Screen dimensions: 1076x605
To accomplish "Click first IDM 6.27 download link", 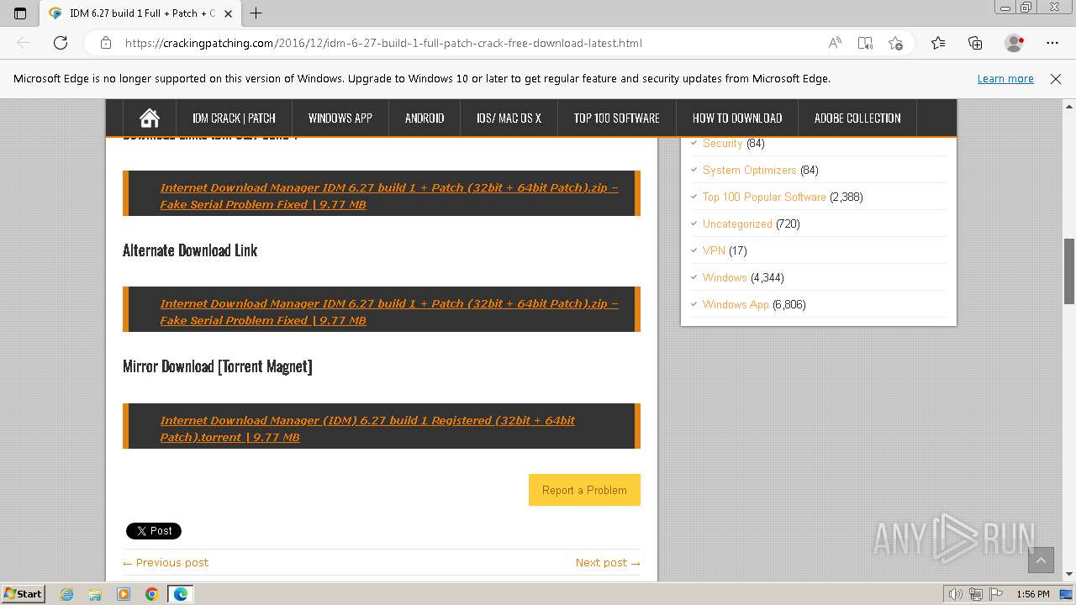I will tap(389, 196).
